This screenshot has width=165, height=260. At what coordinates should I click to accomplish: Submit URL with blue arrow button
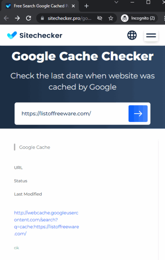click(x=138, y=114)
